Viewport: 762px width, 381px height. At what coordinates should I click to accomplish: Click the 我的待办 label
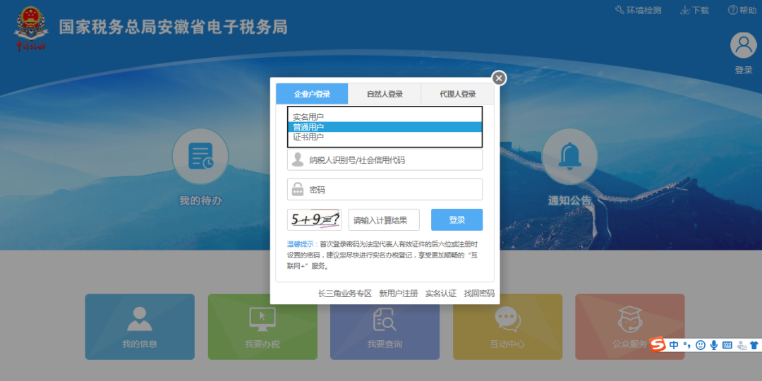pos(200,200)
